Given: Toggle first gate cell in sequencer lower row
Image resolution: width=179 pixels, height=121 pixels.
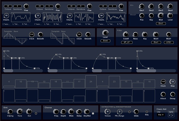Looking at the screenshot, I should 9,96.
